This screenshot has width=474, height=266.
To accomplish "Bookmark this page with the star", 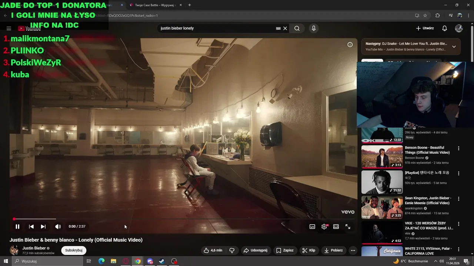I will pos(425,16).
